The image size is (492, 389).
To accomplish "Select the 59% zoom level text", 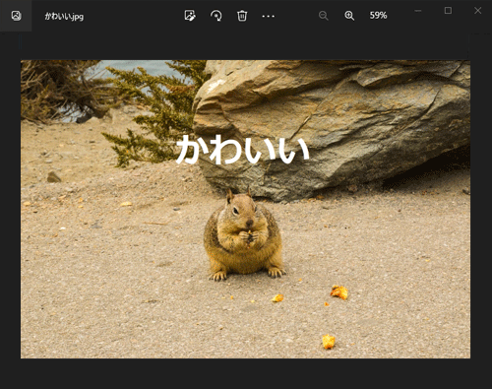I will pyautogui.click(x=378, y=16).
